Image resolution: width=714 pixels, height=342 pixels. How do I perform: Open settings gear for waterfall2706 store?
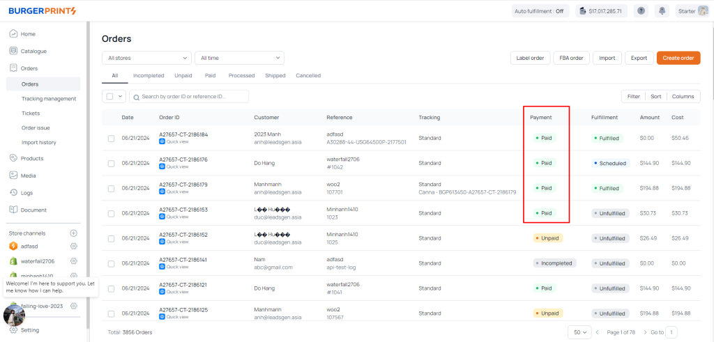[x=74, y=261]
